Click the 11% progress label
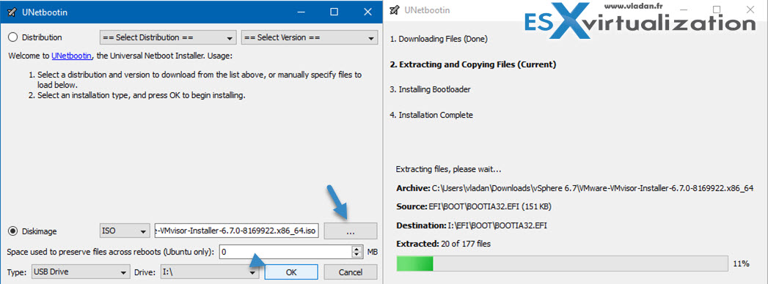Screen dimensions: 768x284 click(741, 264)
